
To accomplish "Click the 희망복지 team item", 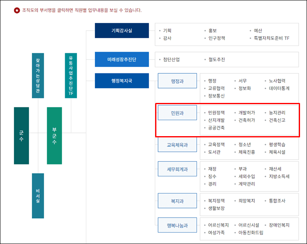I will coord(247,201).
